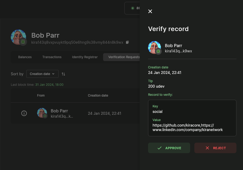Click the From column header
Viewport: 243px width, 170px height.
pyautogui.click(x=41, y=96)
